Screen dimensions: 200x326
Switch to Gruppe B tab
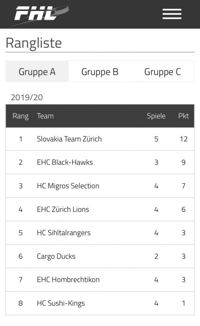pyautogui.click(x=100, y=72)
